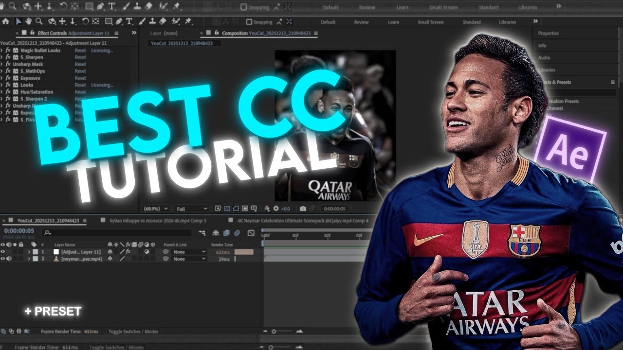Select the Roto Brush tool
The width and height of the screenshot is (623, 350).
(x=176, y=21)
